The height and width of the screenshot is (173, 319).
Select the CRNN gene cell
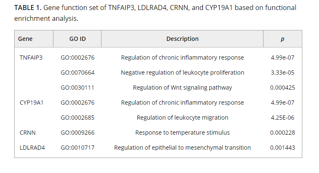[28, 133]
